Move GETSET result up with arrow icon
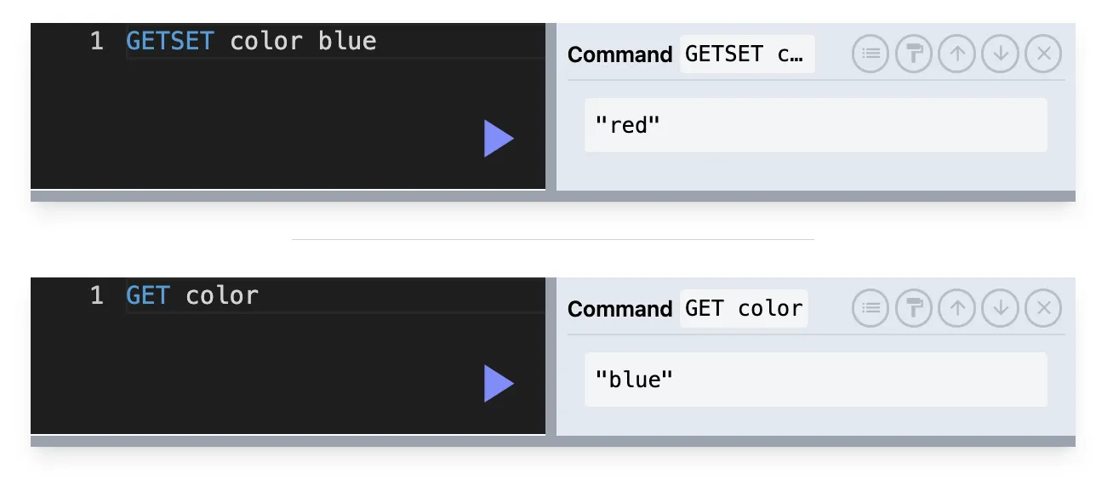The image size is (1113, 480). point(957,54)
